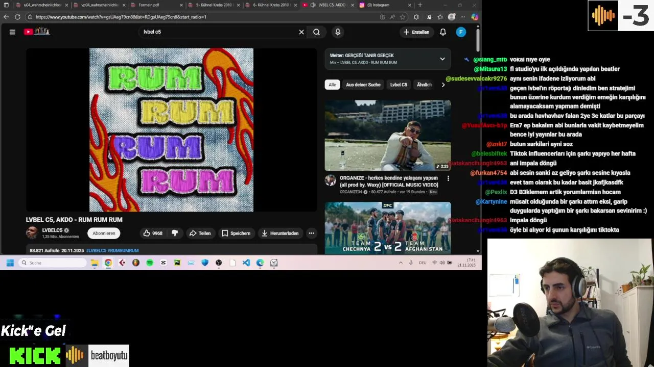Open a new browser tab
This screenshot has width=654, height=367.
tap(420, 5)
